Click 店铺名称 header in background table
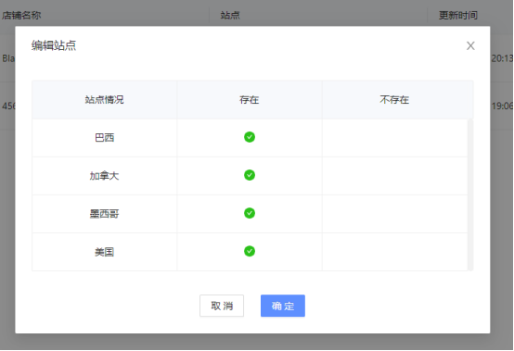Viewport: 514px width, 351px height. pos(21,15)
